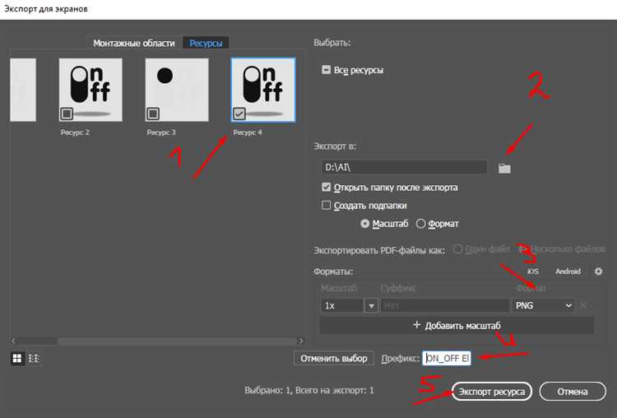Open the PNG format dropdown
This screenshot has width=617, height=418.
[x=543, y=305]
